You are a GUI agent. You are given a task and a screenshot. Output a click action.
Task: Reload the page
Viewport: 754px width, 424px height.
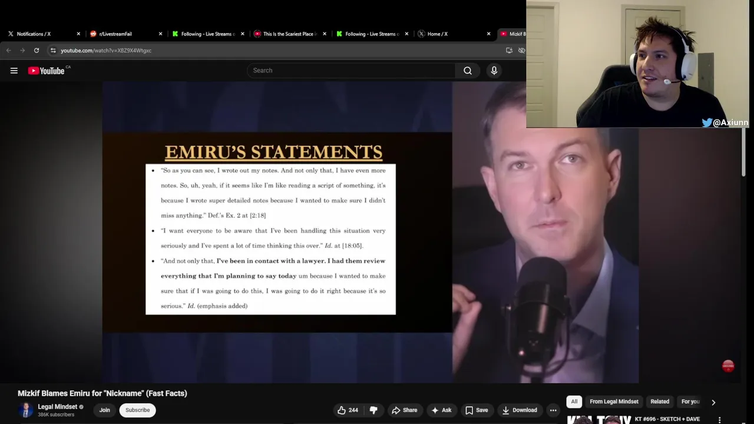coord(37,51)
